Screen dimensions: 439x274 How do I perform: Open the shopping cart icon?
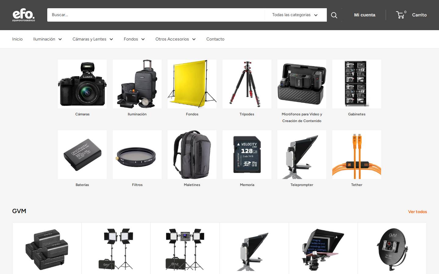pyautogui.click(x=400, y=15)
